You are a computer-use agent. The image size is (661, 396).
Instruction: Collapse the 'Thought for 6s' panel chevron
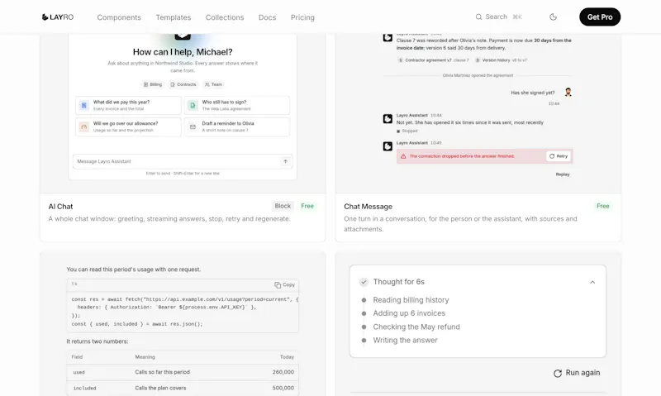tap(592, 282)
